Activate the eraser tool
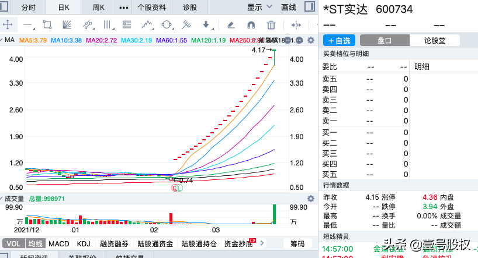The image size is (478, 258). [231, 25]
